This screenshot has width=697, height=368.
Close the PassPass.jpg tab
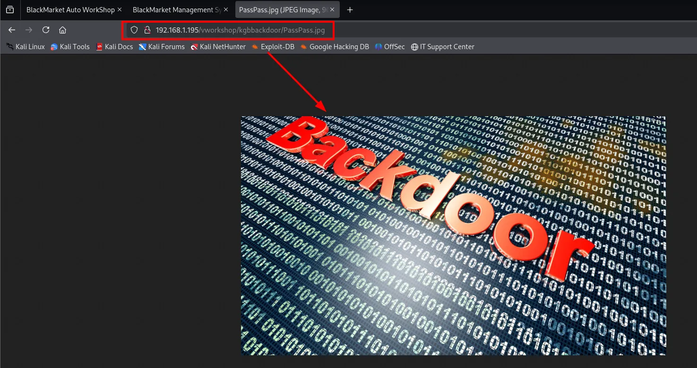332,9
